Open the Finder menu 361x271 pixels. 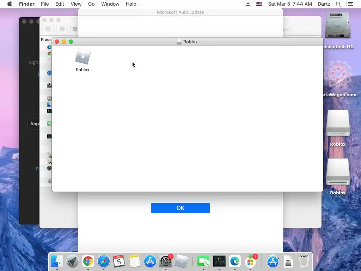click(27, 4)
